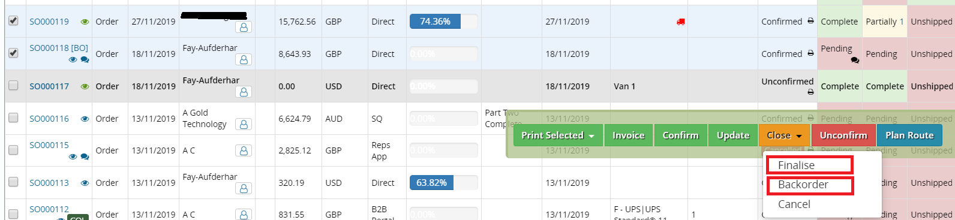
Task: Click the blue Plan Route button
Action: [x=909, y=135]
